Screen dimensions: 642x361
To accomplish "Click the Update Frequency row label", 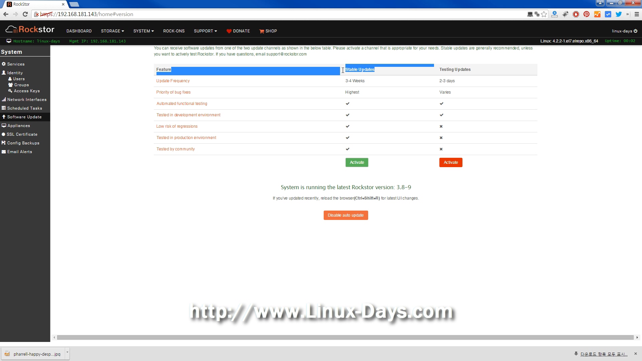I will (173, 81).
